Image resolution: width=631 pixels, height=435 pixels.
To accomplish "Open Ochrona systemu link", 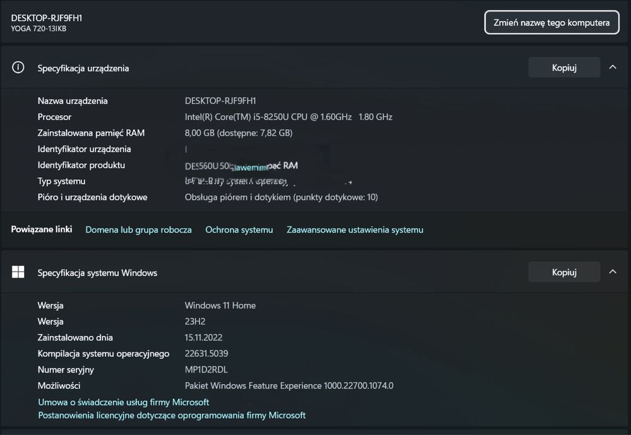I will (x=239, y=229).
